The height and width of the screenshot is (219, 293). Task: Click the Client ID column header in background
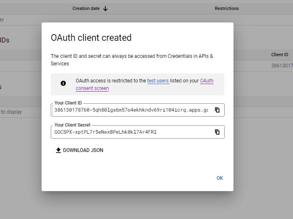280,55
